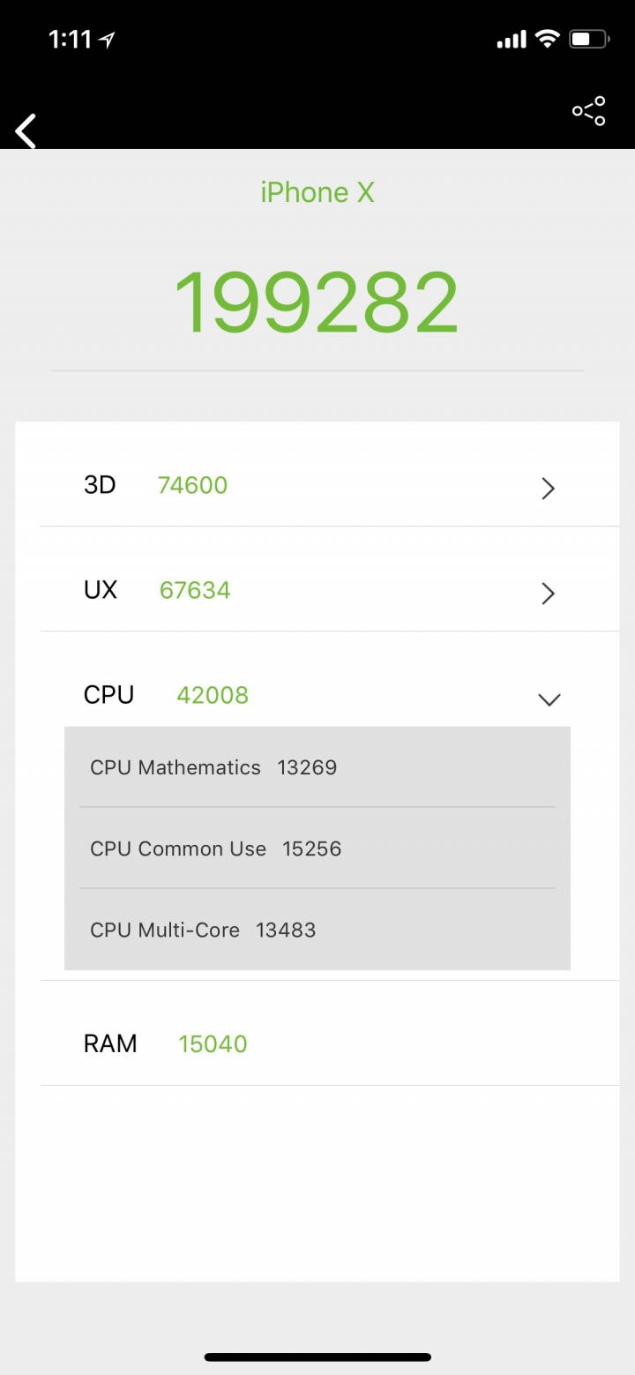Expand the UX score chevron
Viewport: 635px width, 1375px height.
point(549,593)
